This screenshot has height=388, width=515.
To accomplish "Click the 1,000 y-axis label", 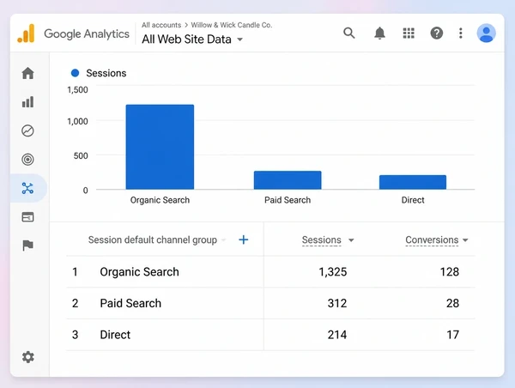I will [78, 121].
